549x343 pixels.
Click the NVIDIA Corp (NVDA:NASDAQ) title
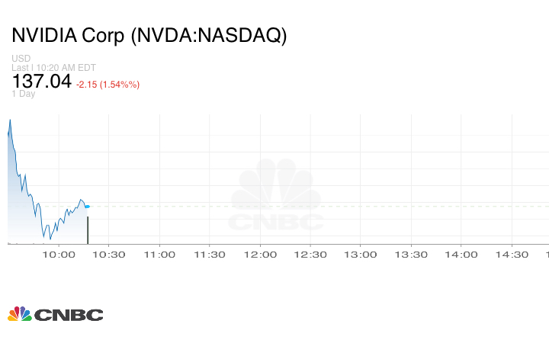pyautogui.click(x=149, y=36)
